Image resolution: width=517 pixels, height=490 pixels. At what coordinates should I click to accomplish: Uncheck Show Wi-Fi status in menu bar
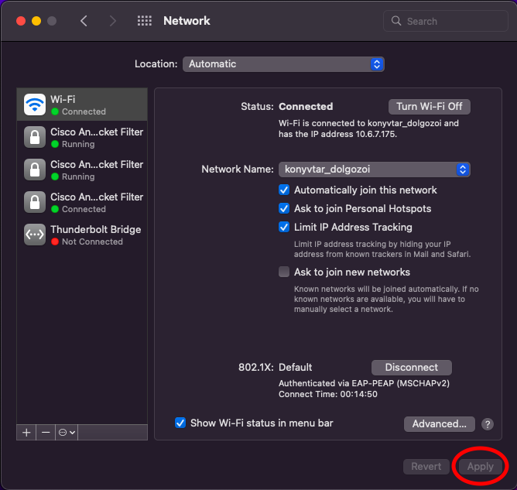pos(180,423)
